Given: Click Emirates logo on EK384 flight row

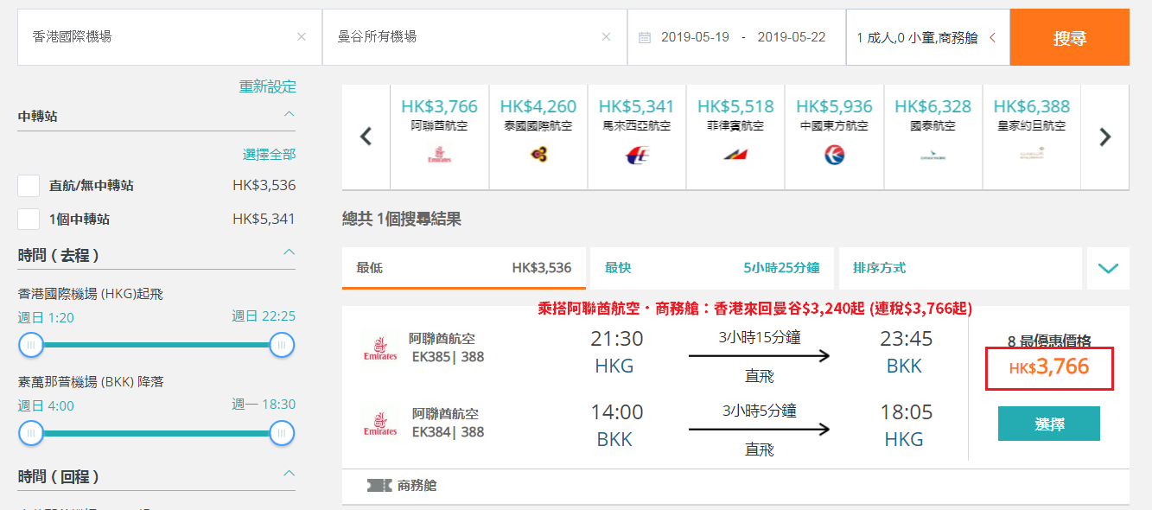Looking at the screenshot, I should [380, 422].
